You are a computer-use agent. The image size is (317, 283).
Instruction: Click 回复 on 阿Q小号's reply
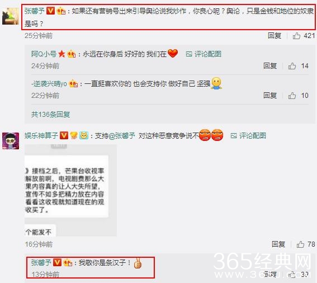click(x=270, y=66)
